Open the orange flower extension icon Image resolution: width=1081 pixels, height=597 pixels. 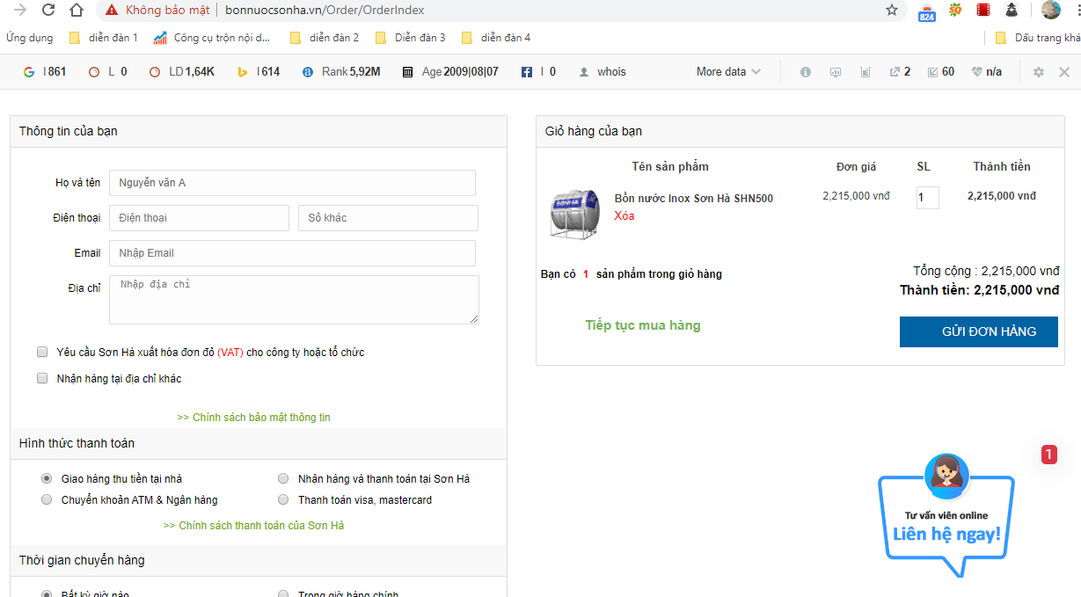955,11
